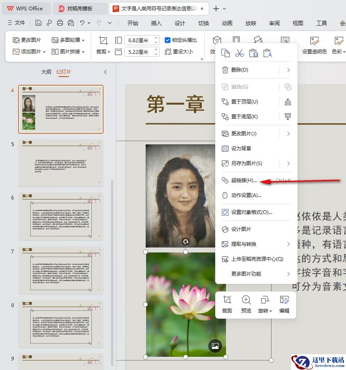
Task: Click paste as text-only icon
Action: 268,53
